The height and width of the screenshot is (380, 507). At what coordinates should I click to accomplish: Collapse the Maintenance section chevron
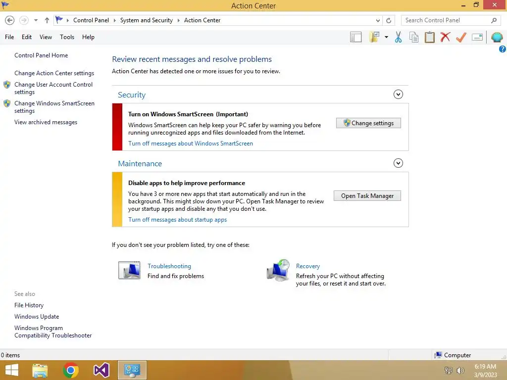click(398, 163)
